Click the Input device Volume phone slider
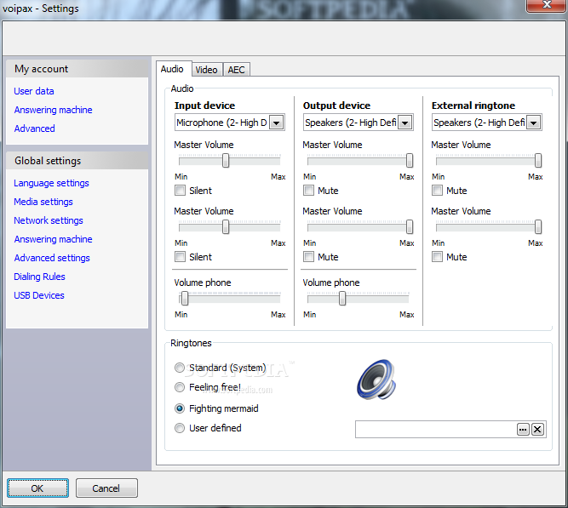The image size is (568, 508). 230,299
